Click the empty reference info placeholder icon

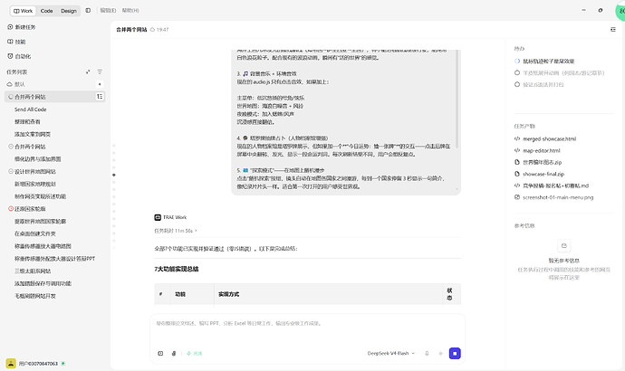pyautogui.click(x=564, y=245)
